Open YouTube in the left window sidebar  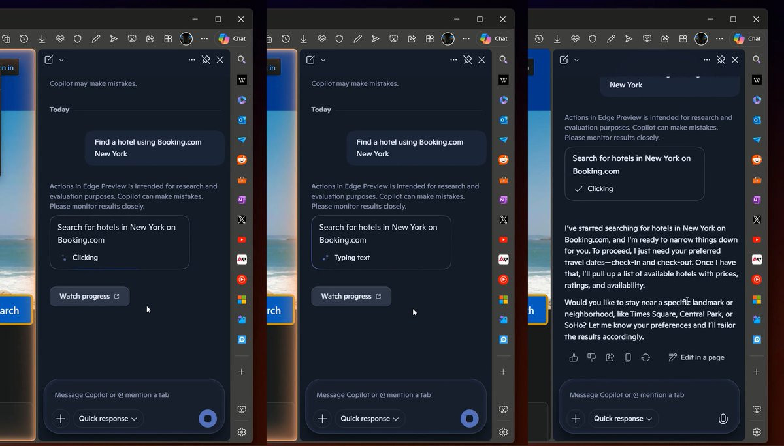click(x=242, y=240)
